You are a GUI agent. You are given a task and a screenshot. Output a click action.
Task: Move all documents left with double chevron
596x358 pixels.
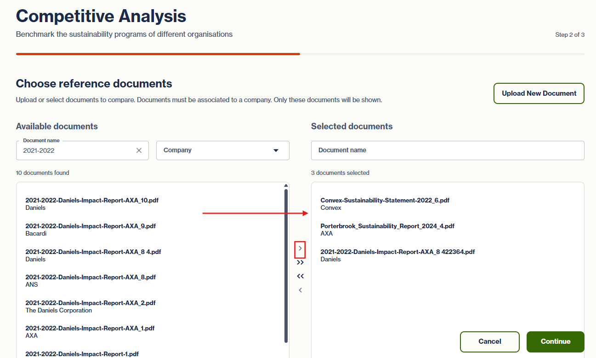pyautogui.click(x=300, y=276)
